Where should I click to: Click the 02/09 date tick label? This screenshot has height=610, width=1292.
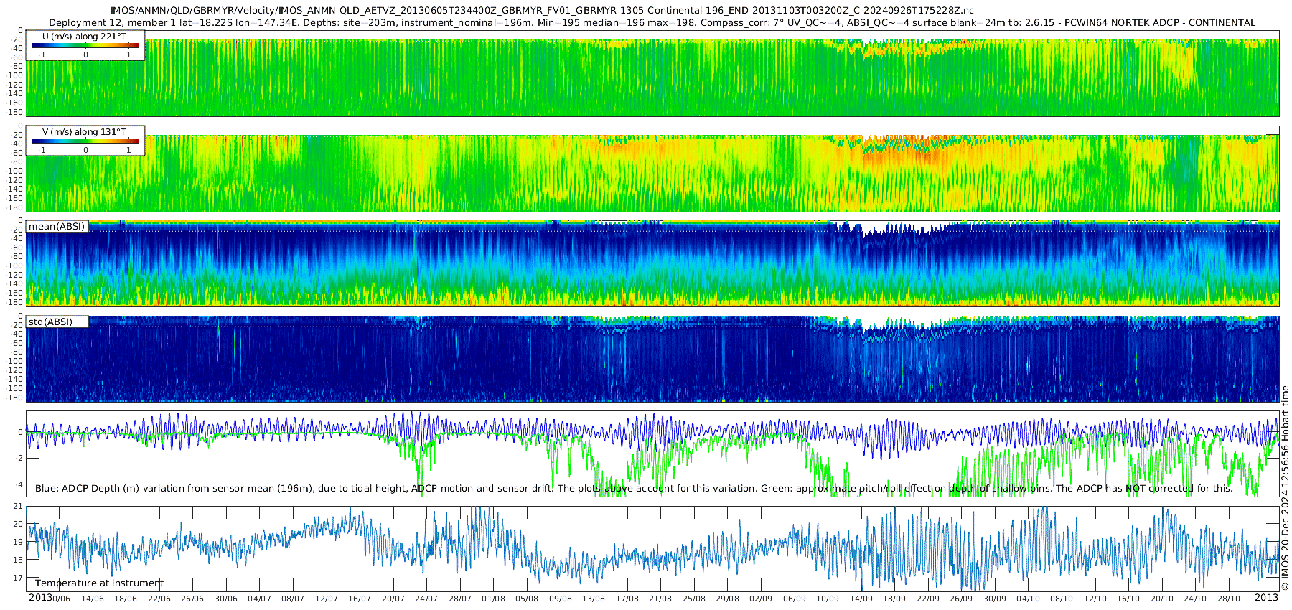761,599
